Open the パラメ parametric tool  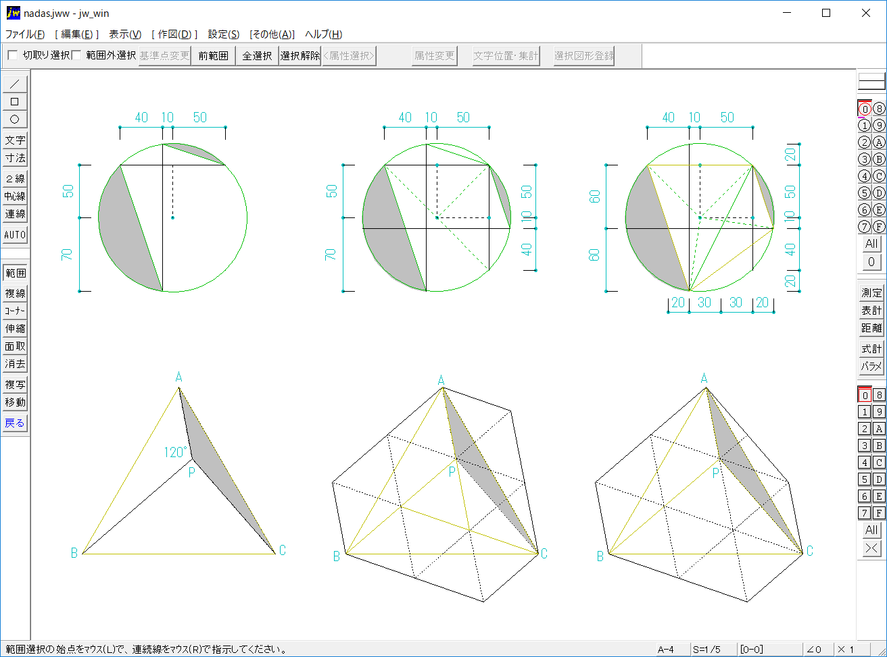pos(871,367)
